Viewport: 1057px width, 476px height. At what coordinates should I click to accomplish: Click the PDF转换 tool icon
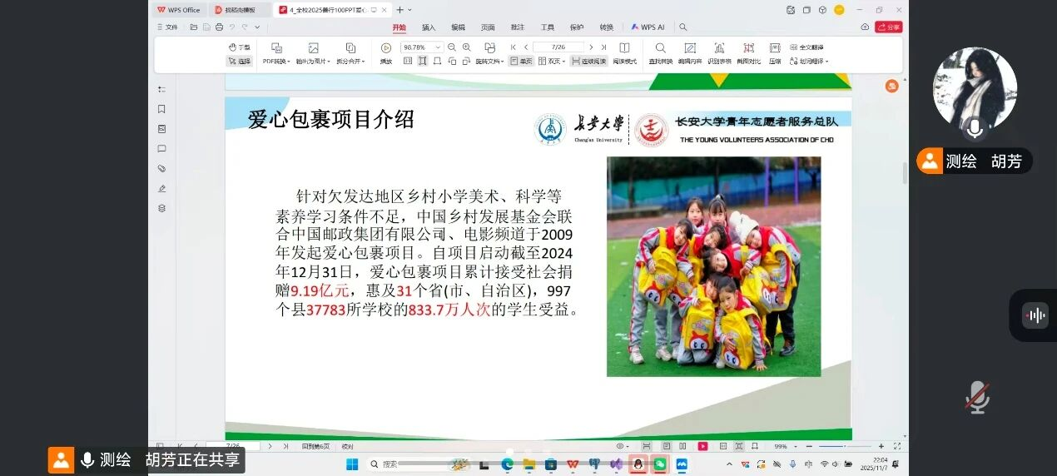click(x=276, y=48)
